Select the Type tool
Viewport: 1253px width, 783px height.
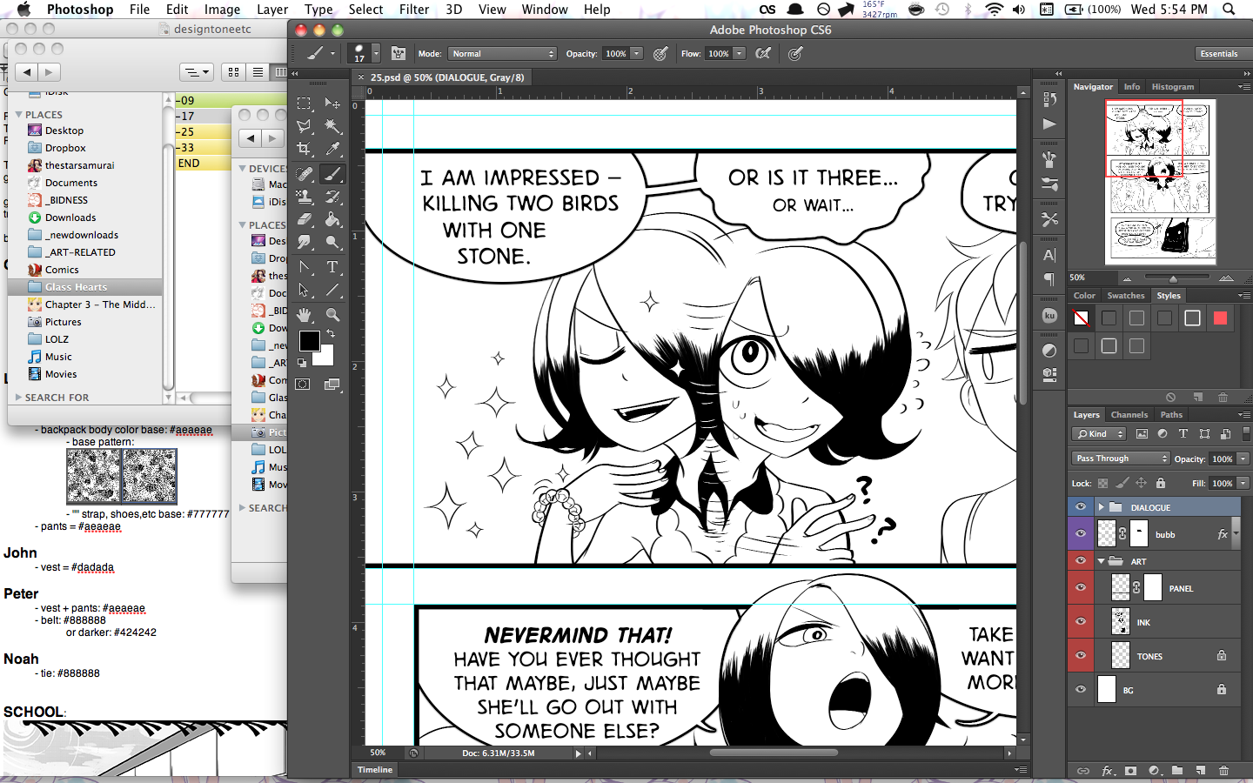332,267
